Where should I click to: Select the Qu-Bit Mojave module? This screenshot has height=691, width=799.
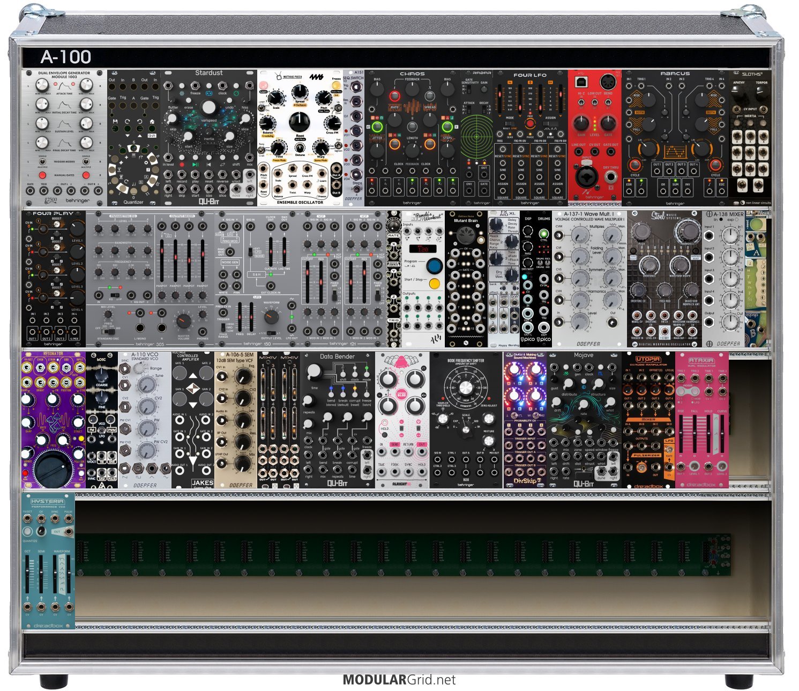coord(584,420)
